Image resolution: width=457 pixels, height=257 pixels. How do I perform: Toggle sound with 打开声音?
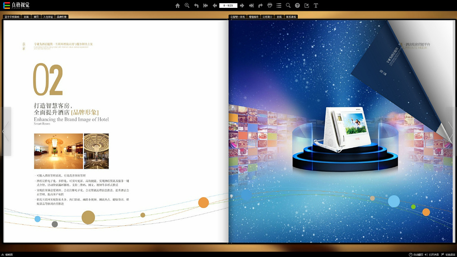432,255
